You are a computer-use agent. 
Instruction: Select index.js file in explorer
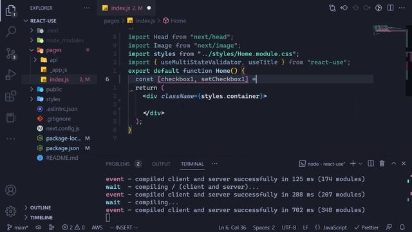tap(59, 79)
